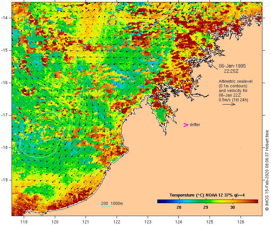The image size is (271, 225).
Task: Click the colorbar label '30'
Action: point(232,207)
